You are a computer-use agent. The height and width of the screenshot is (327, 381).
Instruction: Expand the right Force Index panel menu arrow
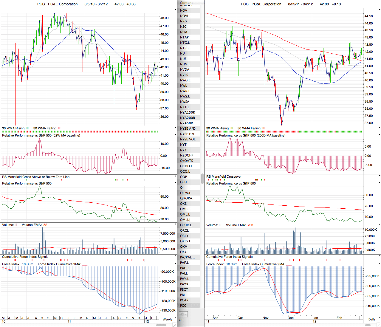[x=379, y=264]
